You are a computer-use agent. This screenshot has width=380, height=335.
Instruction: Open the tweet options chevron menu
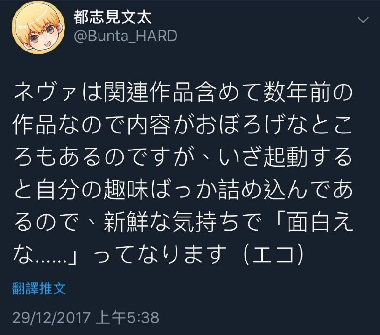tap(363, 20)
